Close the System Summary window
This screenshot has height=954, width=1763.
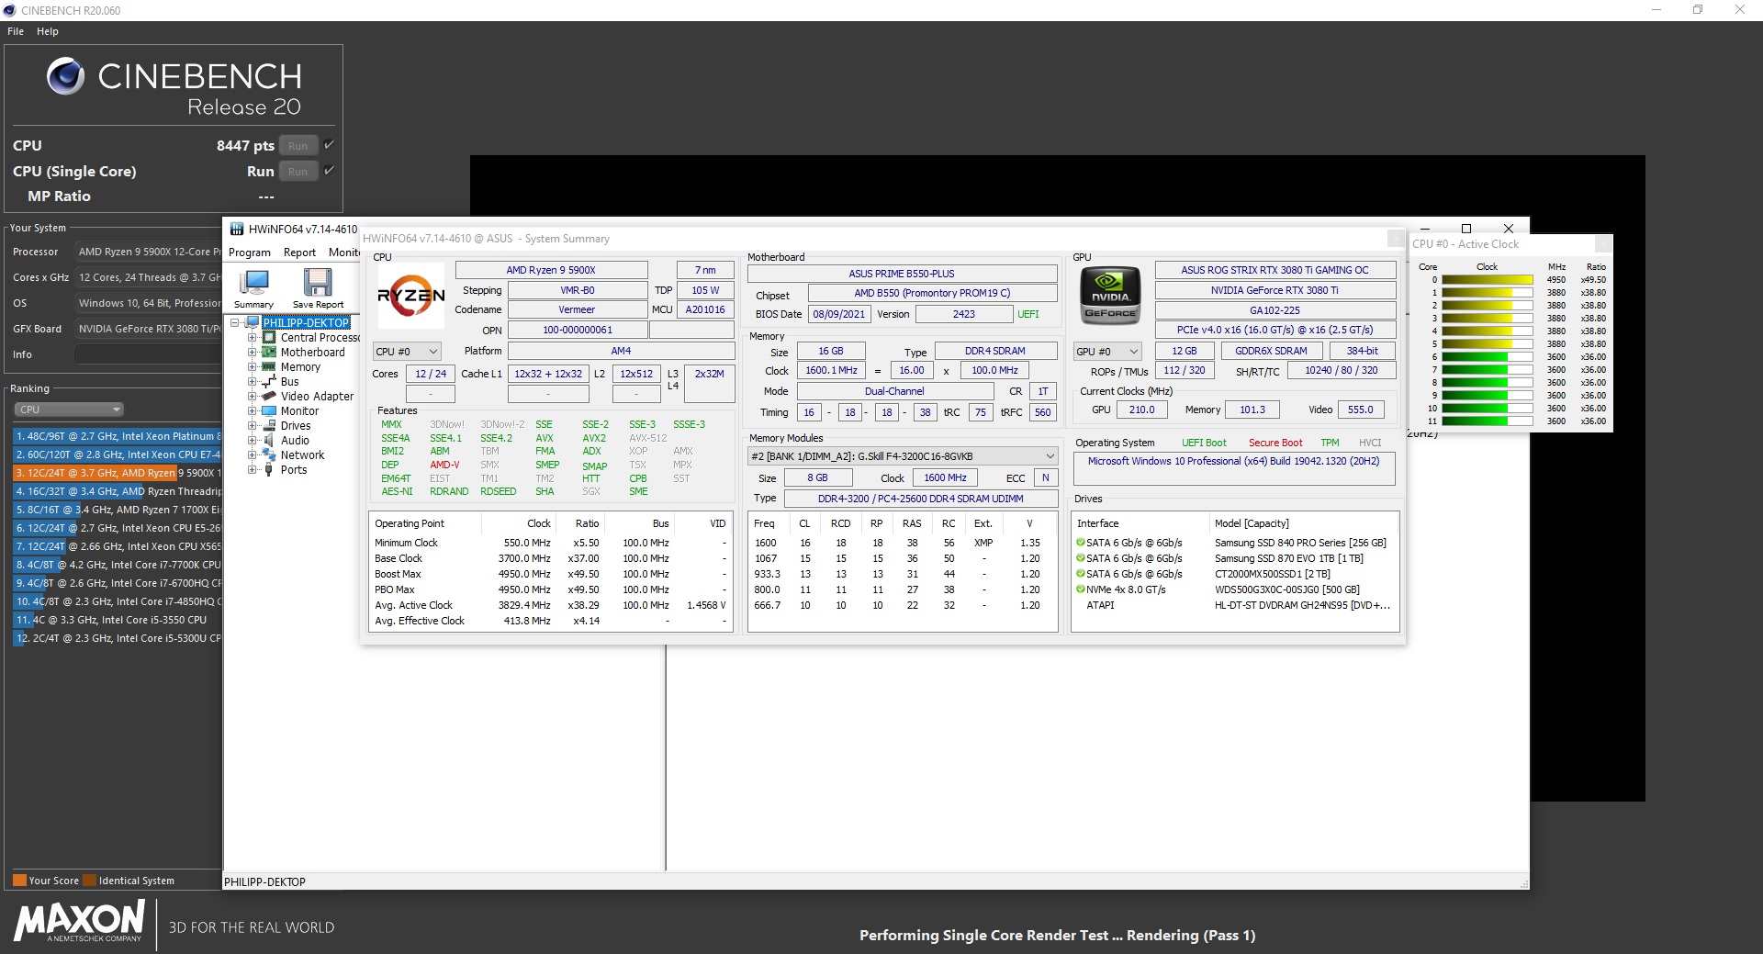pos(1396,239)
